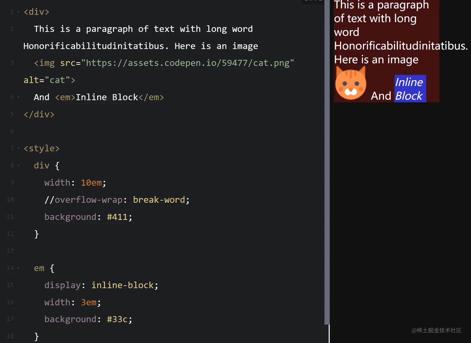
Task: Click line number 6 in the gutter
Action: click(12, 131)
